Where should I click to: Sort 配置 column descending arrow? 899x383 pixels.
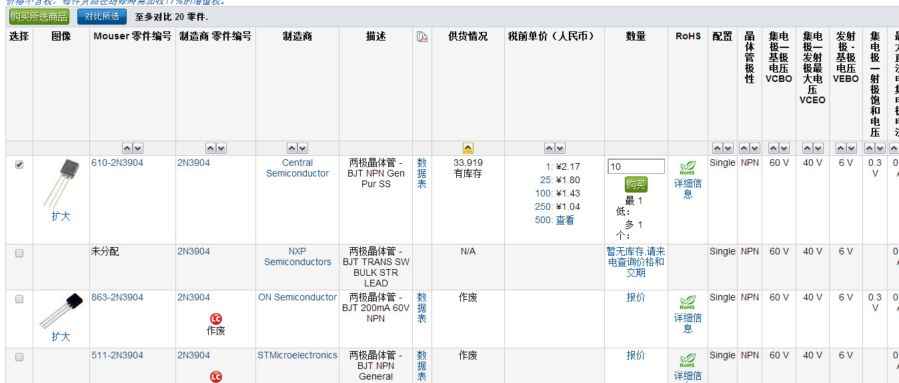pyautogui.click(x=728, y=149)
